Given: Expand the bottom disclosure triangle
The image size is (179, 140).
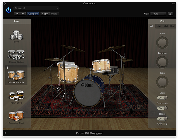Looking at the screenshot, I should coord(6,133).
